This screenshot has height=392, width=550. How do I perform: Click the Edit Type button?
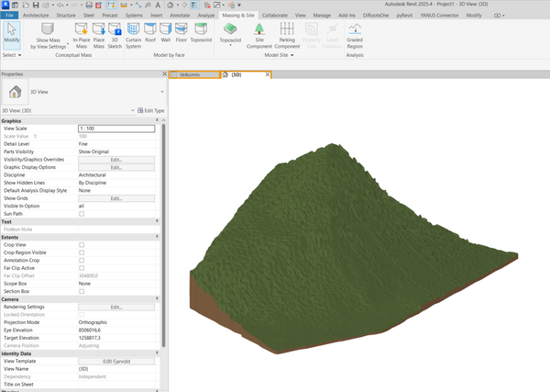point(151,111)
